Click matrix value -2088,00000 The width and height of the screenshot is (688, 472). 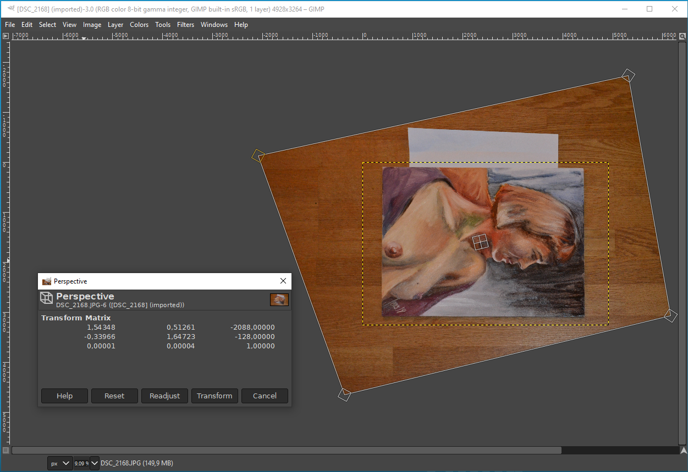252,327
